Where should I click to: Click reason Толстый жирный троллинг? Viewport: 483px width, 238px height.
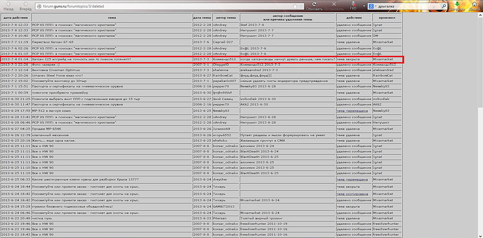tap(262, 218)
